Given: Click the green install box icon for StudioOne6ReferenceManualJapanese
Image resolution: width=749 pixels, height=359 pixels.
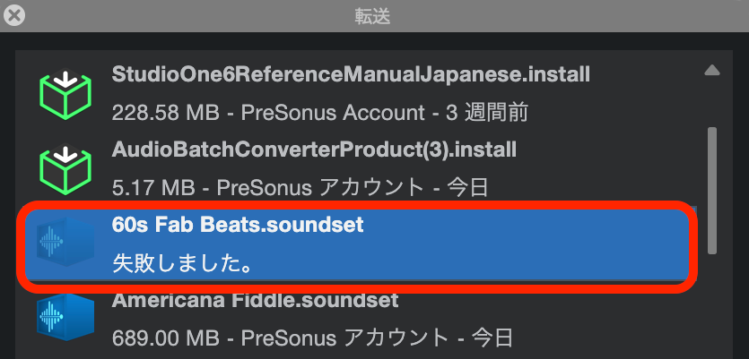Looking at the screenshot, I should point(65,94).
